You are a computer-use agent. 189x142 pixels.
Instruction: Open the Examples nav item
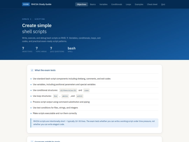(139, 4)
